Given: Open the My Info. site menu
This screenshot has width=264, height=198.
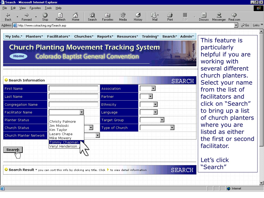Looking at the screenshot, I should (x=14, y=36).
